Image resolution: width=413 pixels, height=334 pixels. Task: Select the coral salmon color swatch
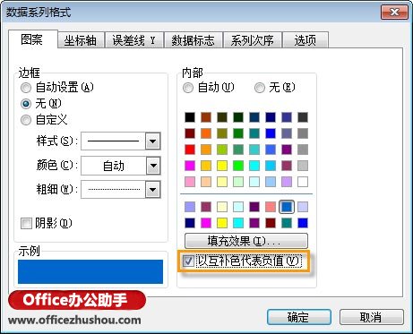click(x=271, y=207)
